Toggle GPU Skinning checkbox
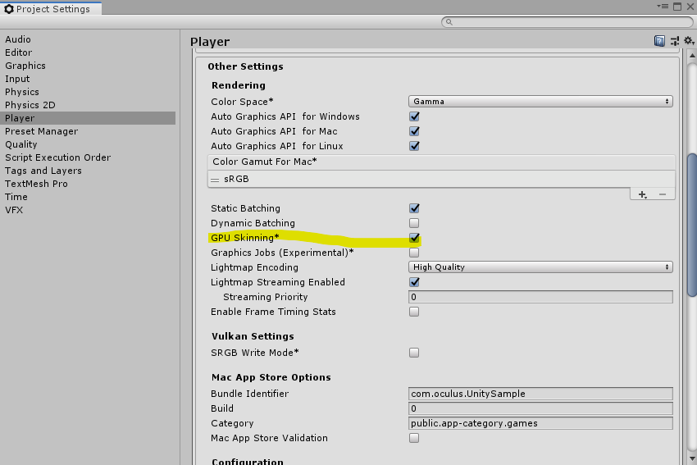697x465 pixels. [x=414, y=237]
